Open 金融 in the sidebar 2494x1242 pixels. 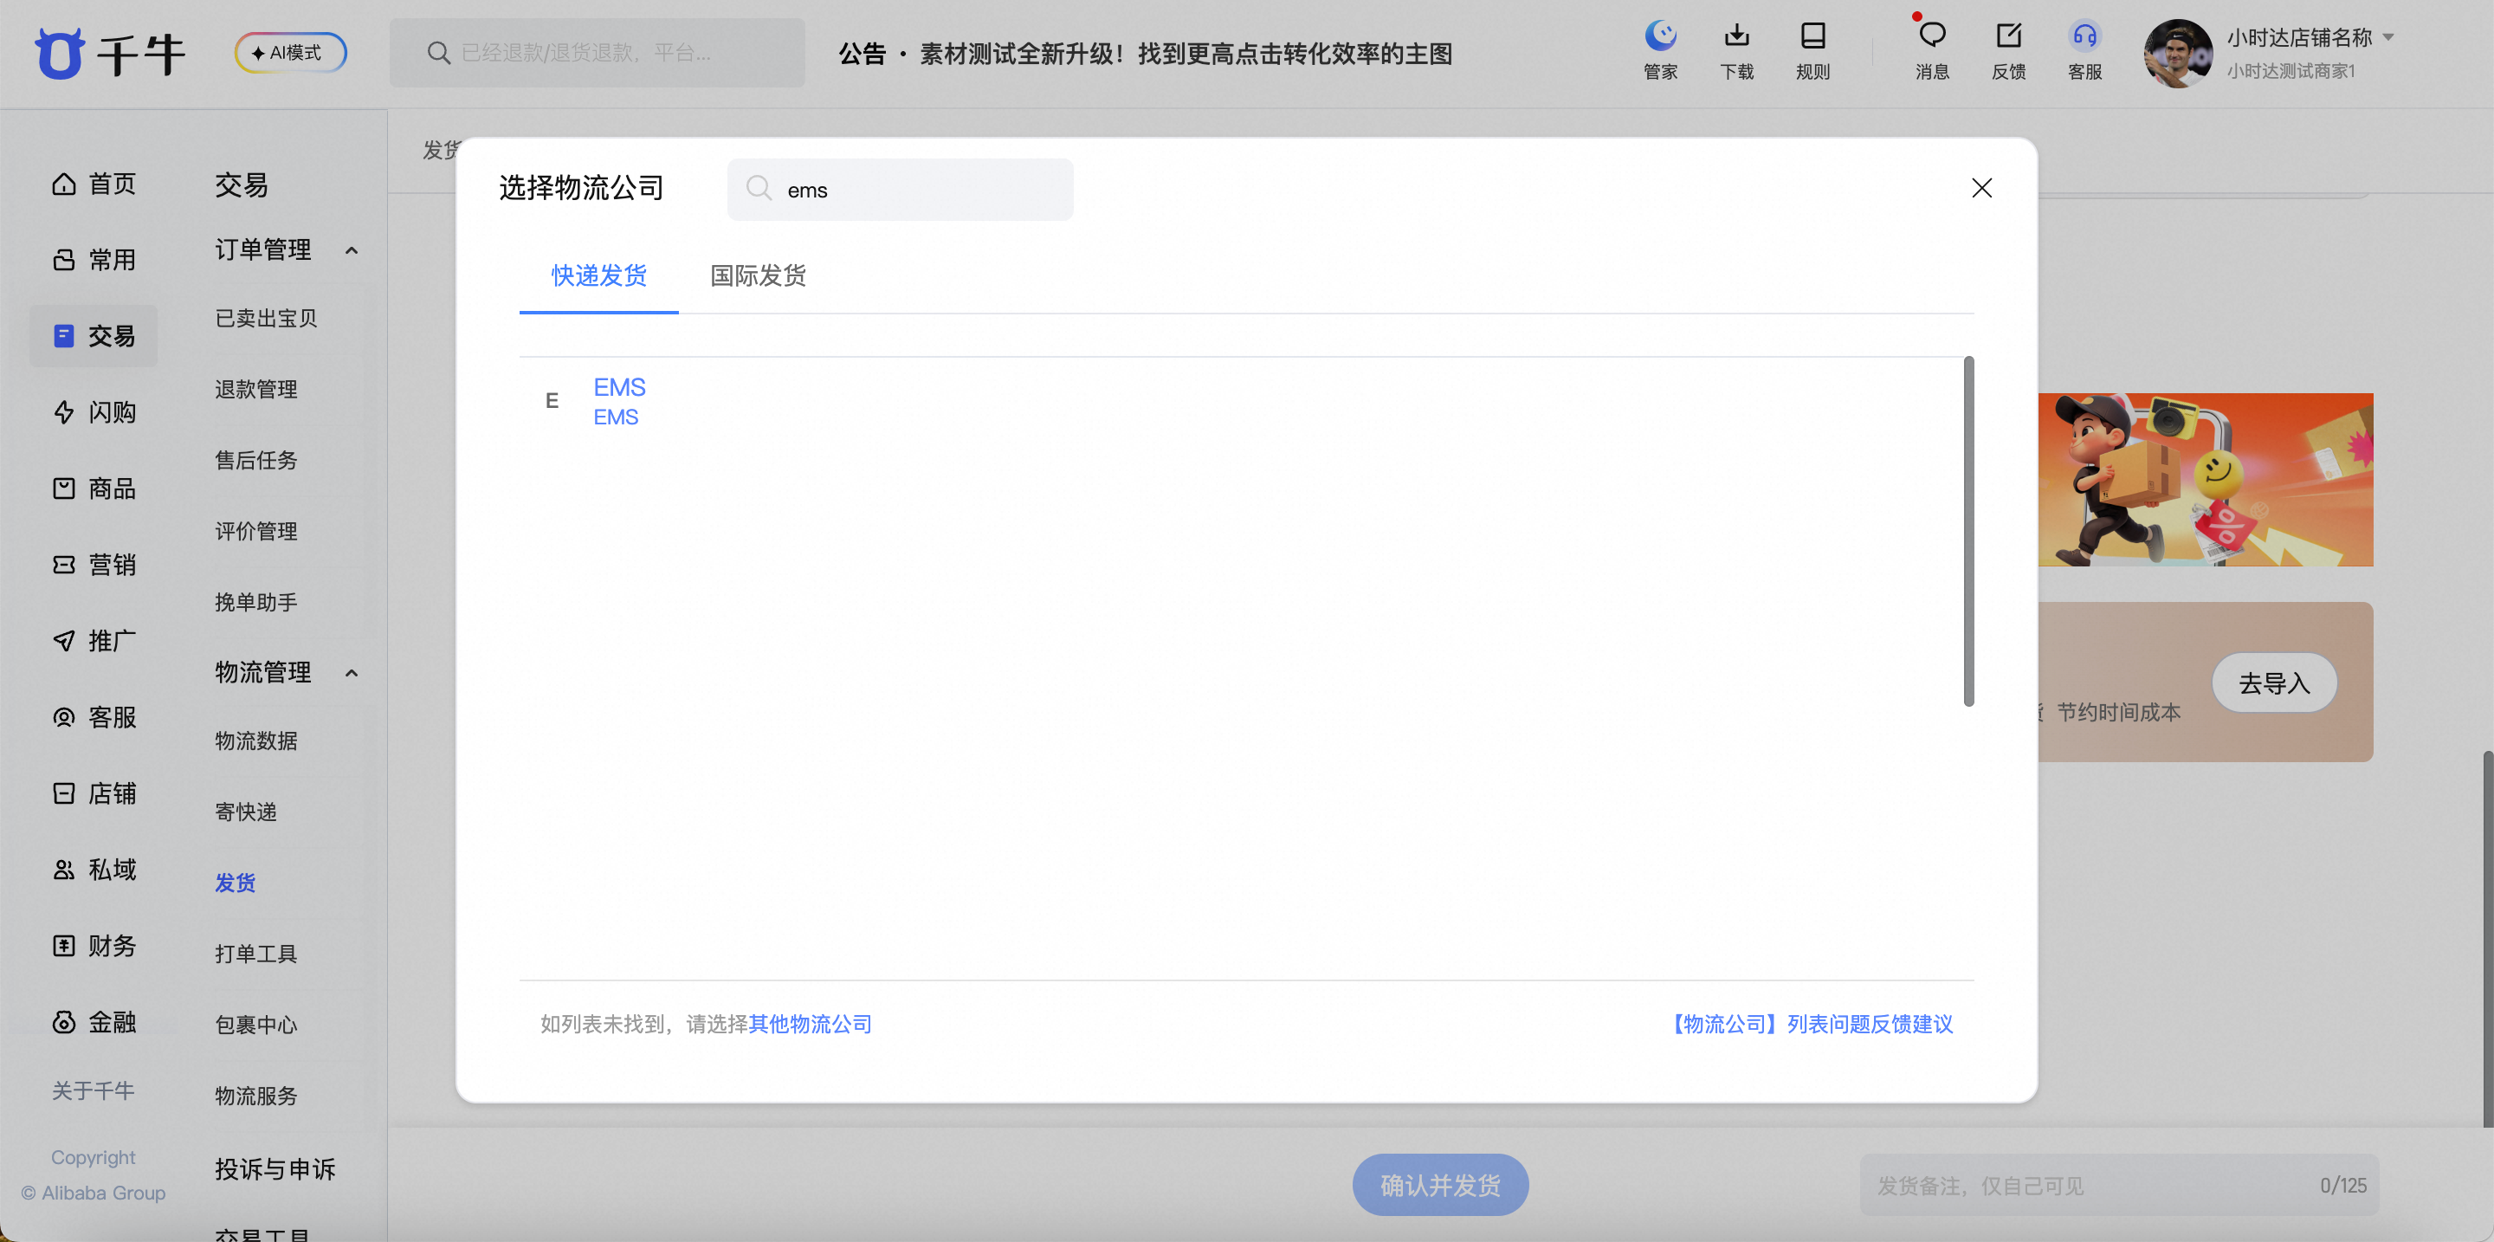tap(94, 1022)
